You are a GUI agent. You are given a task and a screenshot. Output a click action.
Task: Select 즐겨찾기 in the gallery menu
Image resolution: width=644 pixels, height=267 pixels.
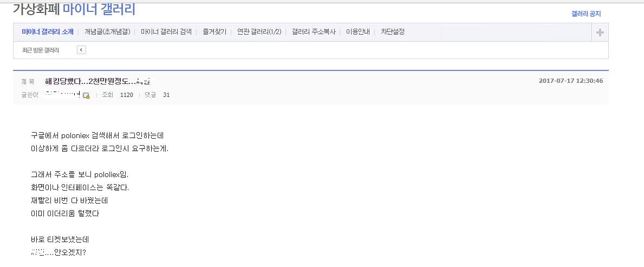tap(214, 32)
